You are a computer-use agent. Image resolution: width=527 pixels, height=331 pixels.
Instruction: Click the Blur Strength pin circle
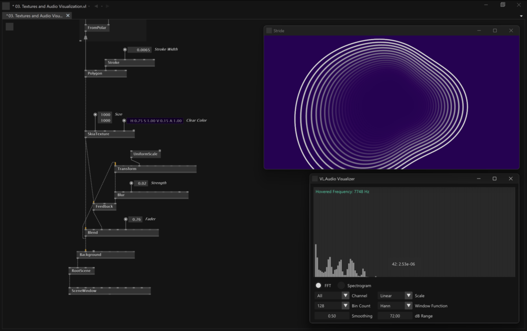click(x=131, y=183)
